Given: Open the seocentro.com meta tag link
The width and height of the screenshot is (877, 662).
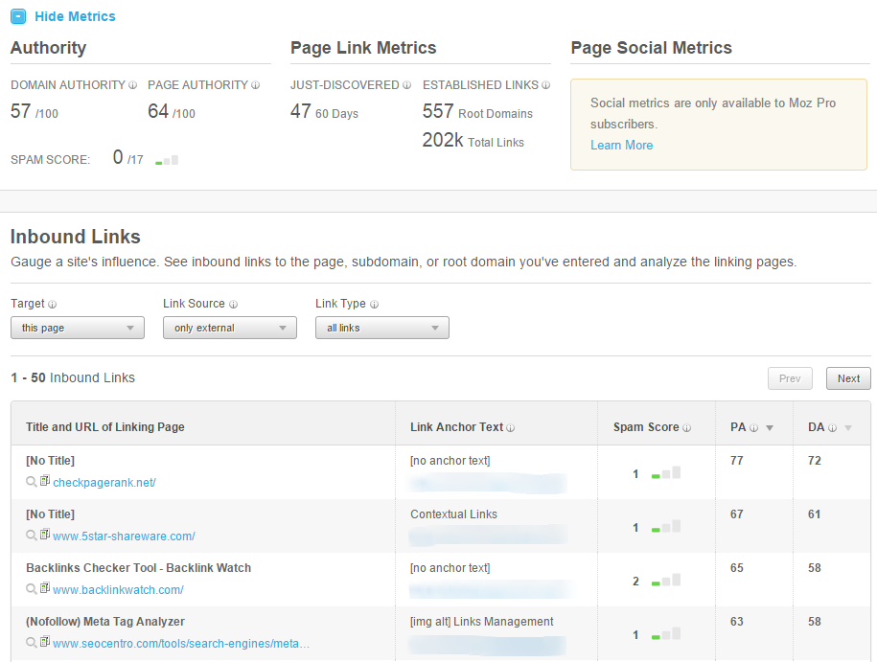Looking at the screenshot, I should [x=181, y=644].
